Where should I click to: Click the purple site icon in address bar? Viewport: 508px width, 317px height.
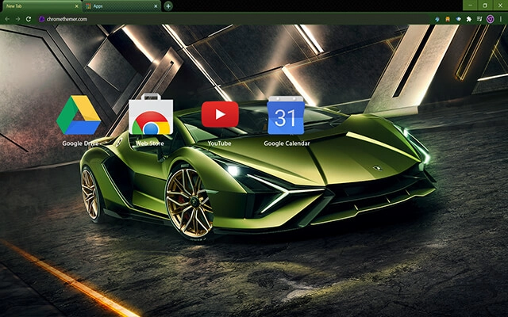tap(41, 19)
